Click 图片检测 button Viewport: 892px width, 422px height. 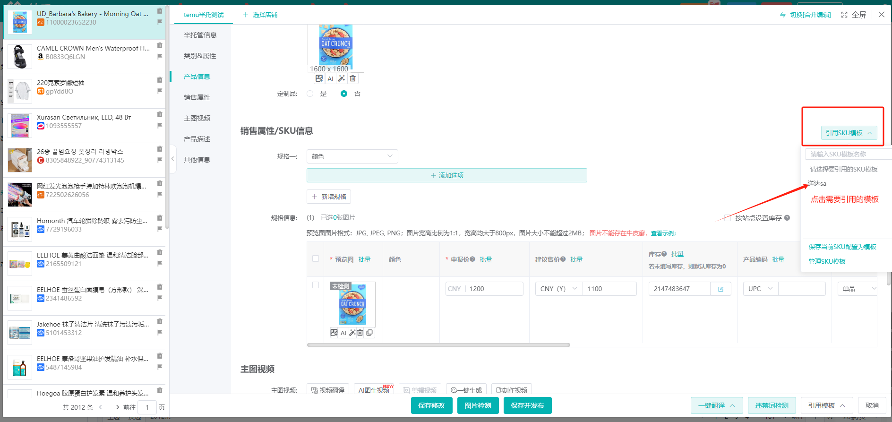(478, 405)
